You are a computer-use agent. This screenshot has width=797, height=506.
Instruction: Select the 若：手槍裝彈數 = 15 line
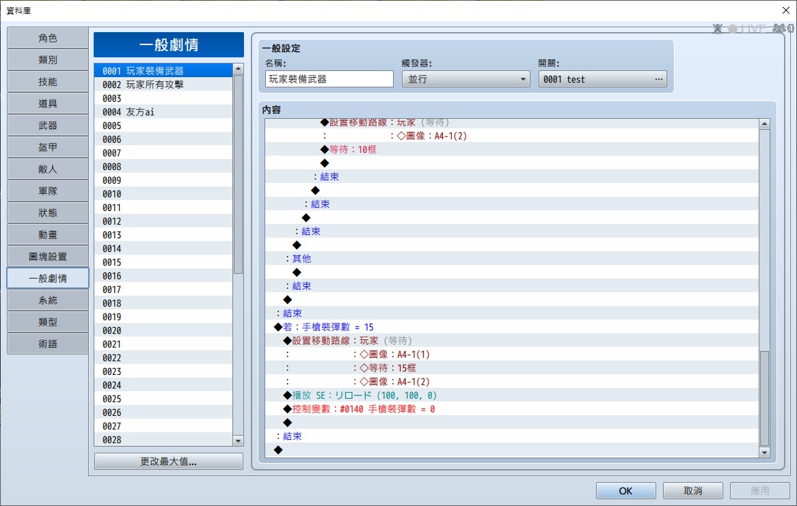(512, 327)
